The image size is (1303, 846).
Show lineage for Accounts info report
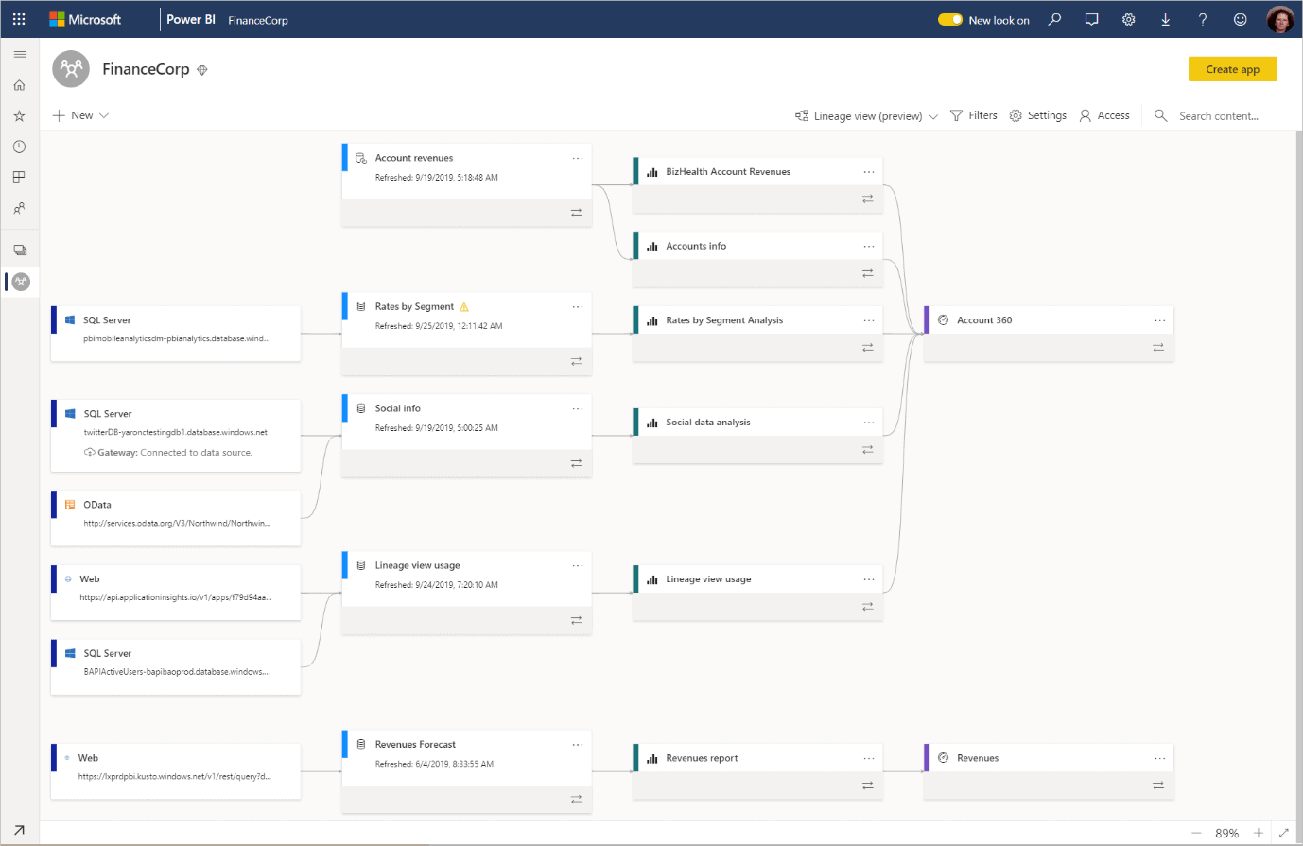(x=867, y=273)
